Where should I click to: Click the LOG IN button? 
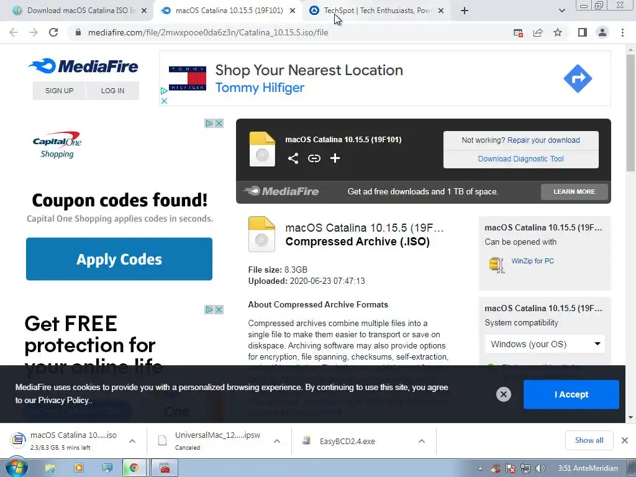pos(113,91)
